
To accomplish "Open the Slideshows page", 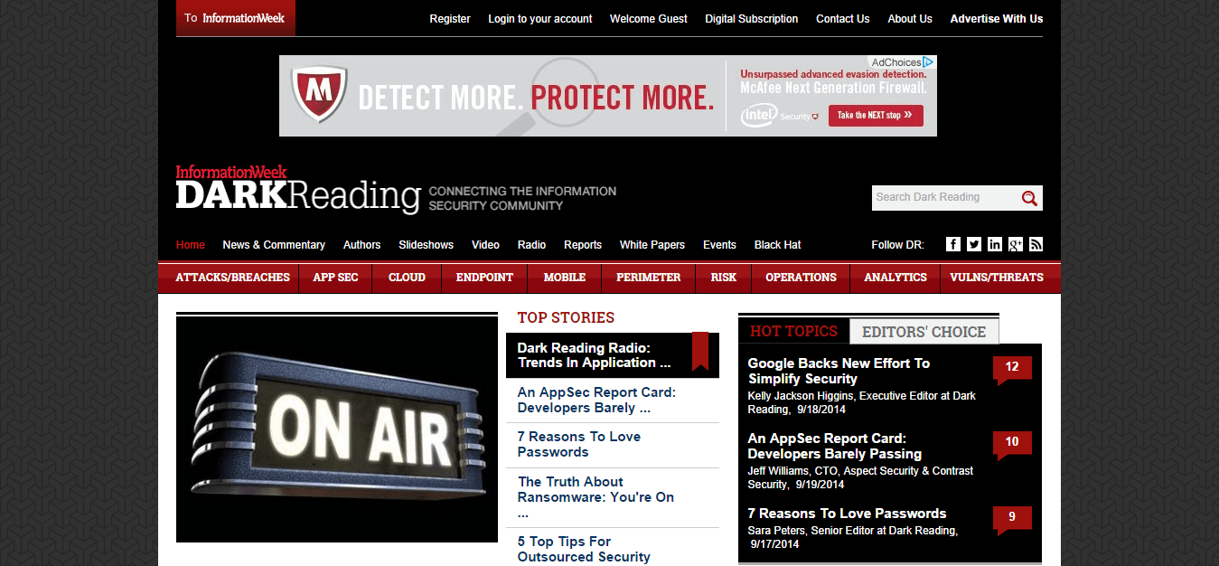I will coord(426,245).
